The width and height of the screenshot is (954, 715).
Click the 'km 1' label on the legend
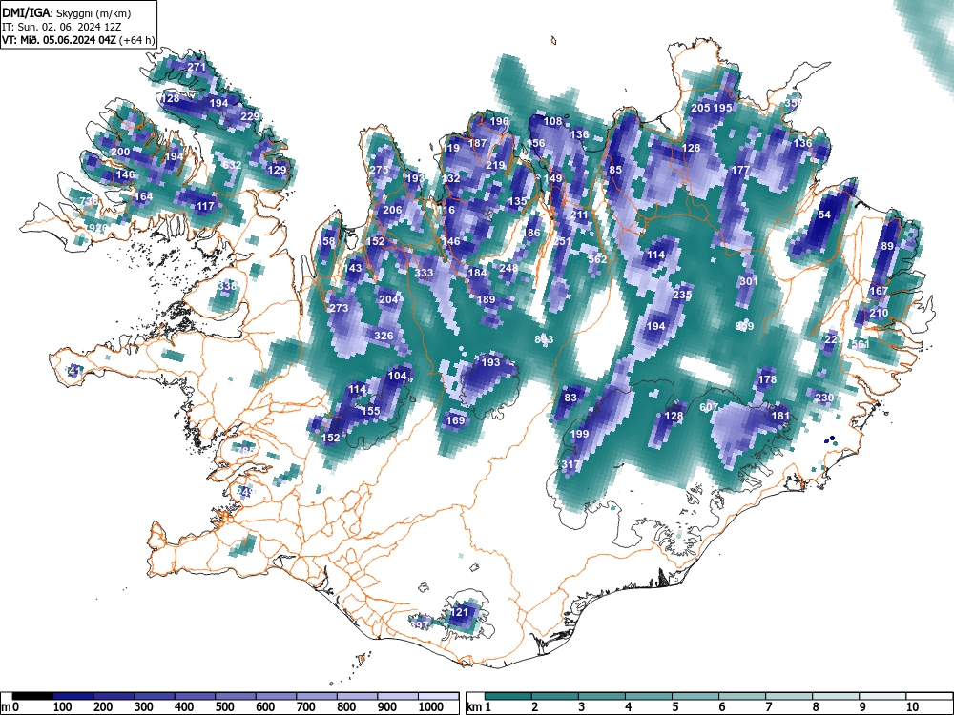tap(479, 707)
